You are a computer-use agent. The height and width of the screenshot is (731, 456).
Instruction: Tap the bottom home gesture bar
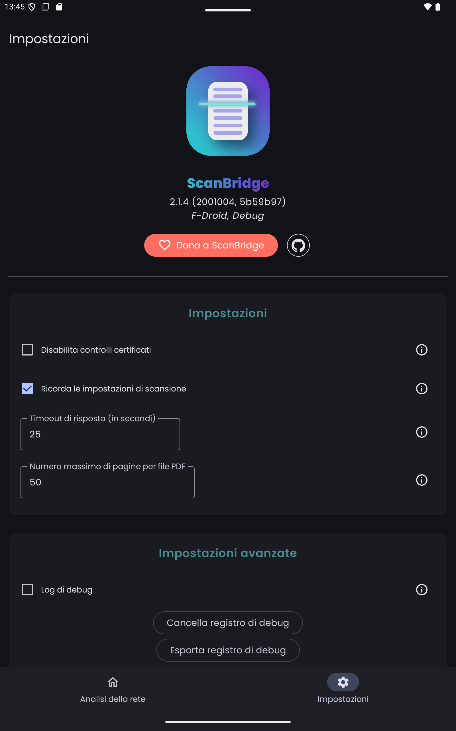[x=228, y=722]
